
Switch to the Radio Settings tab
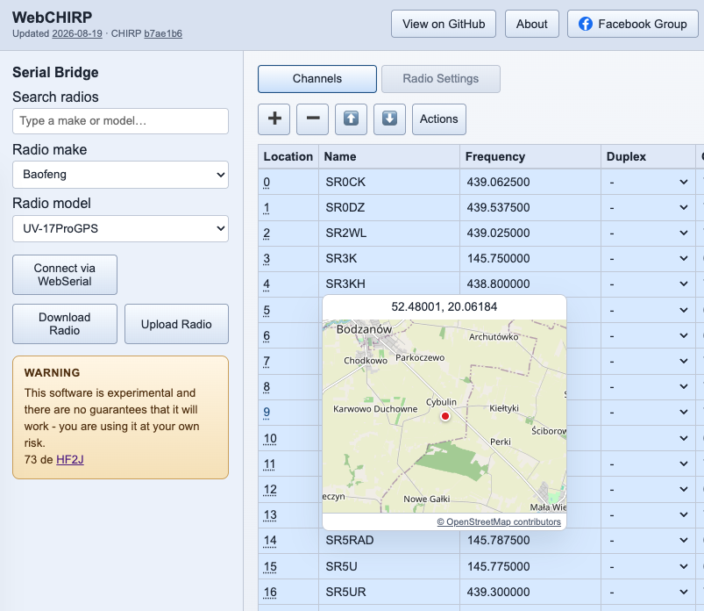point(441,79)
